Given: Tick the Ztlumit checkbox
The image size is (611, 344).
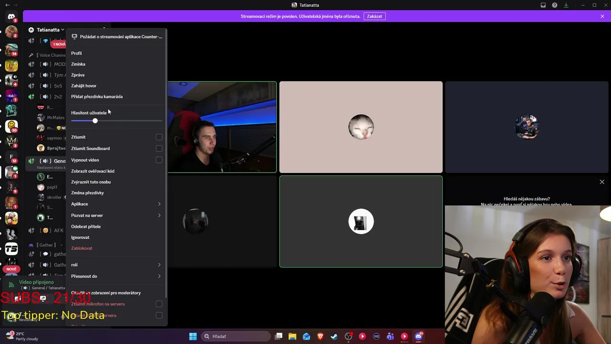Looking at the screenshot, I should [x=159, y=137].
